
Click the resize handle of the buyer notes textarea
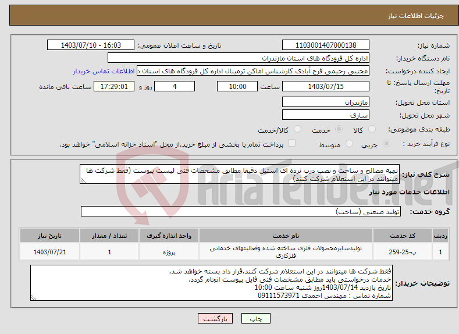[34, 297]
